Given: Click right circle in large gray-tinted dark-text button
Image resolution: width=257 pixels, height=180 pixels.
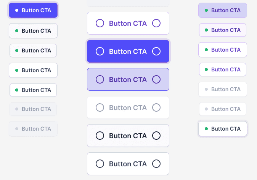Looking at the screenshot, I should 156,136.
